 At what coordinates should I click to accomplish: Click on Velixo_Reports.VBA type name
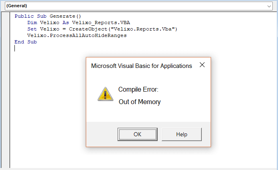coord(101,23)
